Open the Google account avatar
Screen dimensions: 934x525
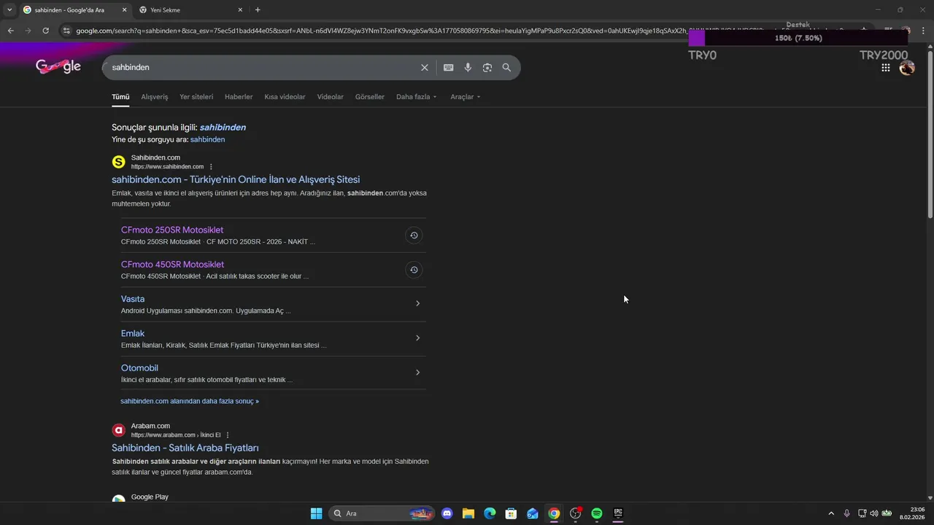(907, 68)
